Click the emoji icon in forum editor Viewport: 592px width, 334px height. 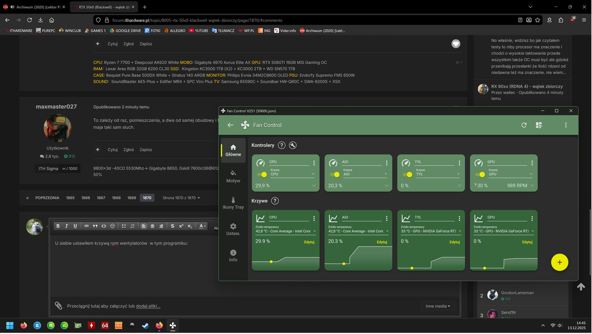coord(112,226)
